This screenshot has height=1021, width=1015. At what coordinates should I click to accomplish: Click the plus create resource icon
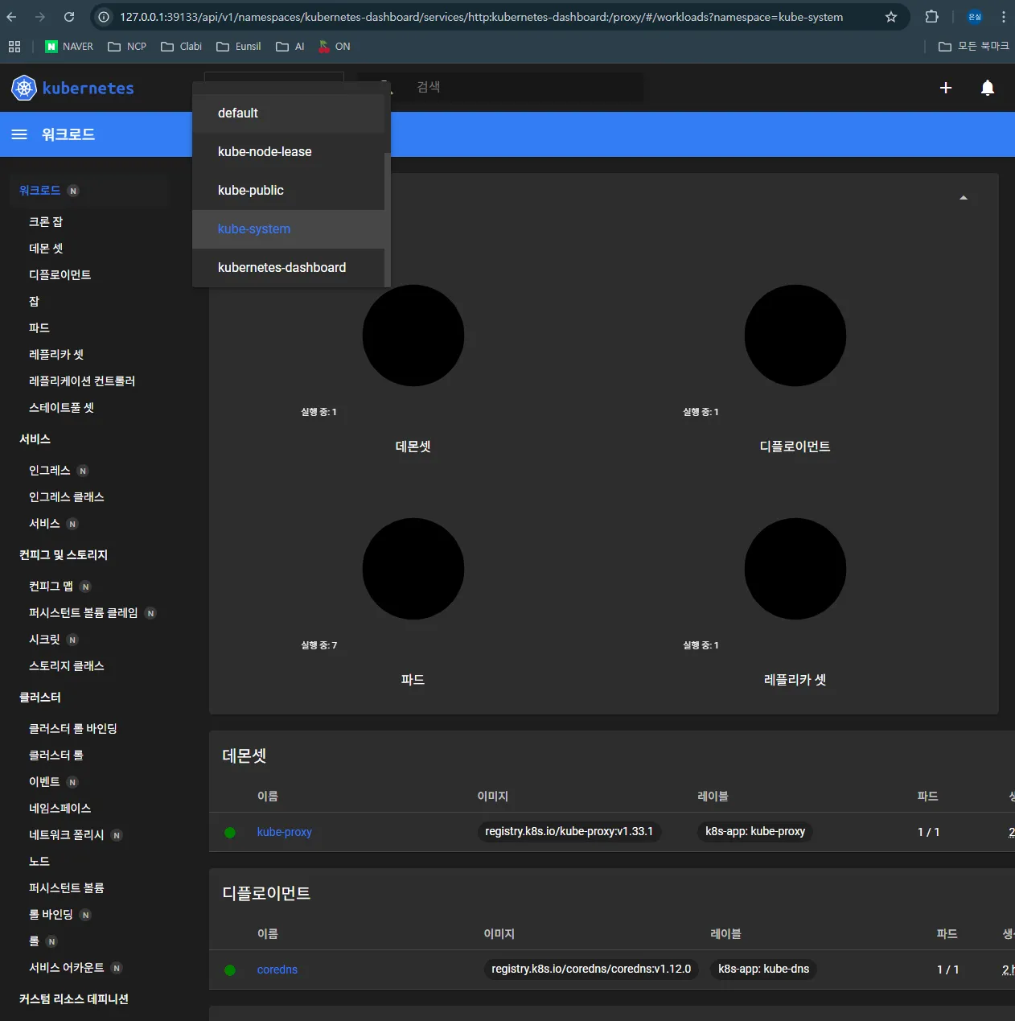coord(946,88)
